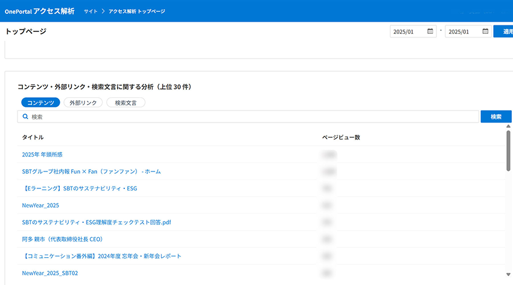Click the 検索 text input field

(x=253, y=117)
